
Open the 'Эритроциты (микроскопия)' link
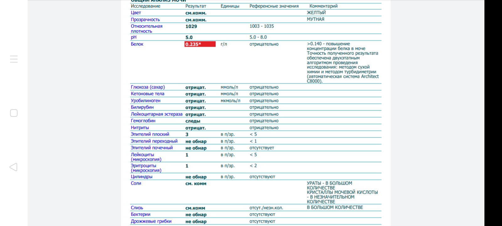[146, 168]
